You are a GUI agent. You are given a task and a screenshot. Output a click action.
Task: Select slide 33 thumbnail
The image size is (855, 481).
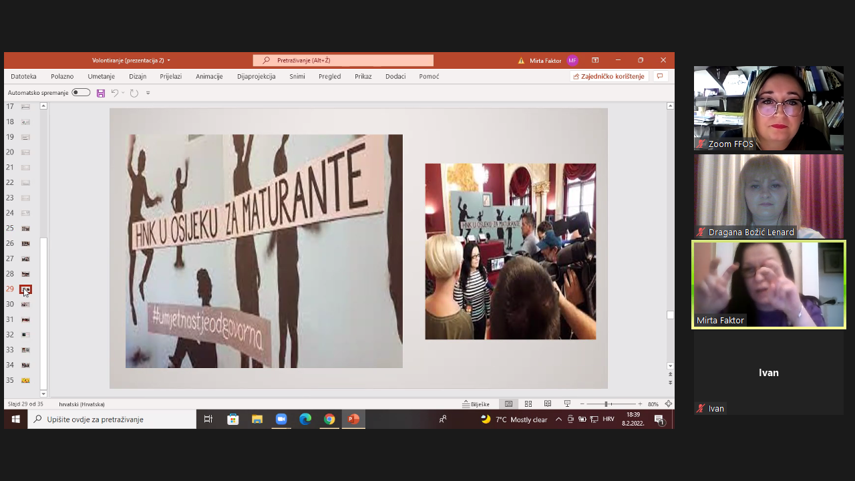pyautogui.click(x=25, y=350)
